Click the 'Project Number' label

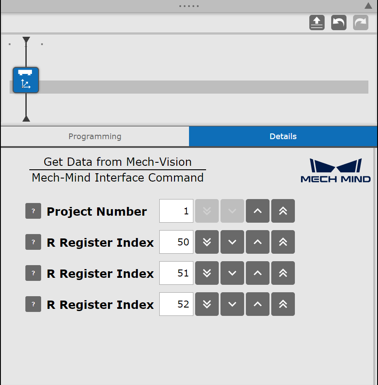point(97,211)
